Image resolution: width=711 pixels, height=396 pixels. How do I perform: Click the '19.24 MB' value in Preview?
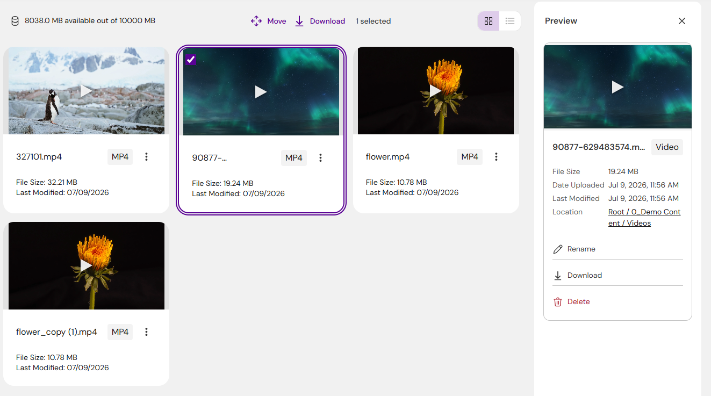coord(623,171)
